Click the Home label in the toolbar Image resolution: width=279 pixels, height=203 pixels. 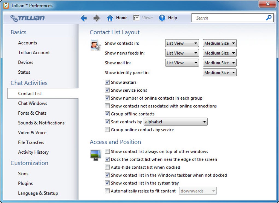(x=122, y=18)
